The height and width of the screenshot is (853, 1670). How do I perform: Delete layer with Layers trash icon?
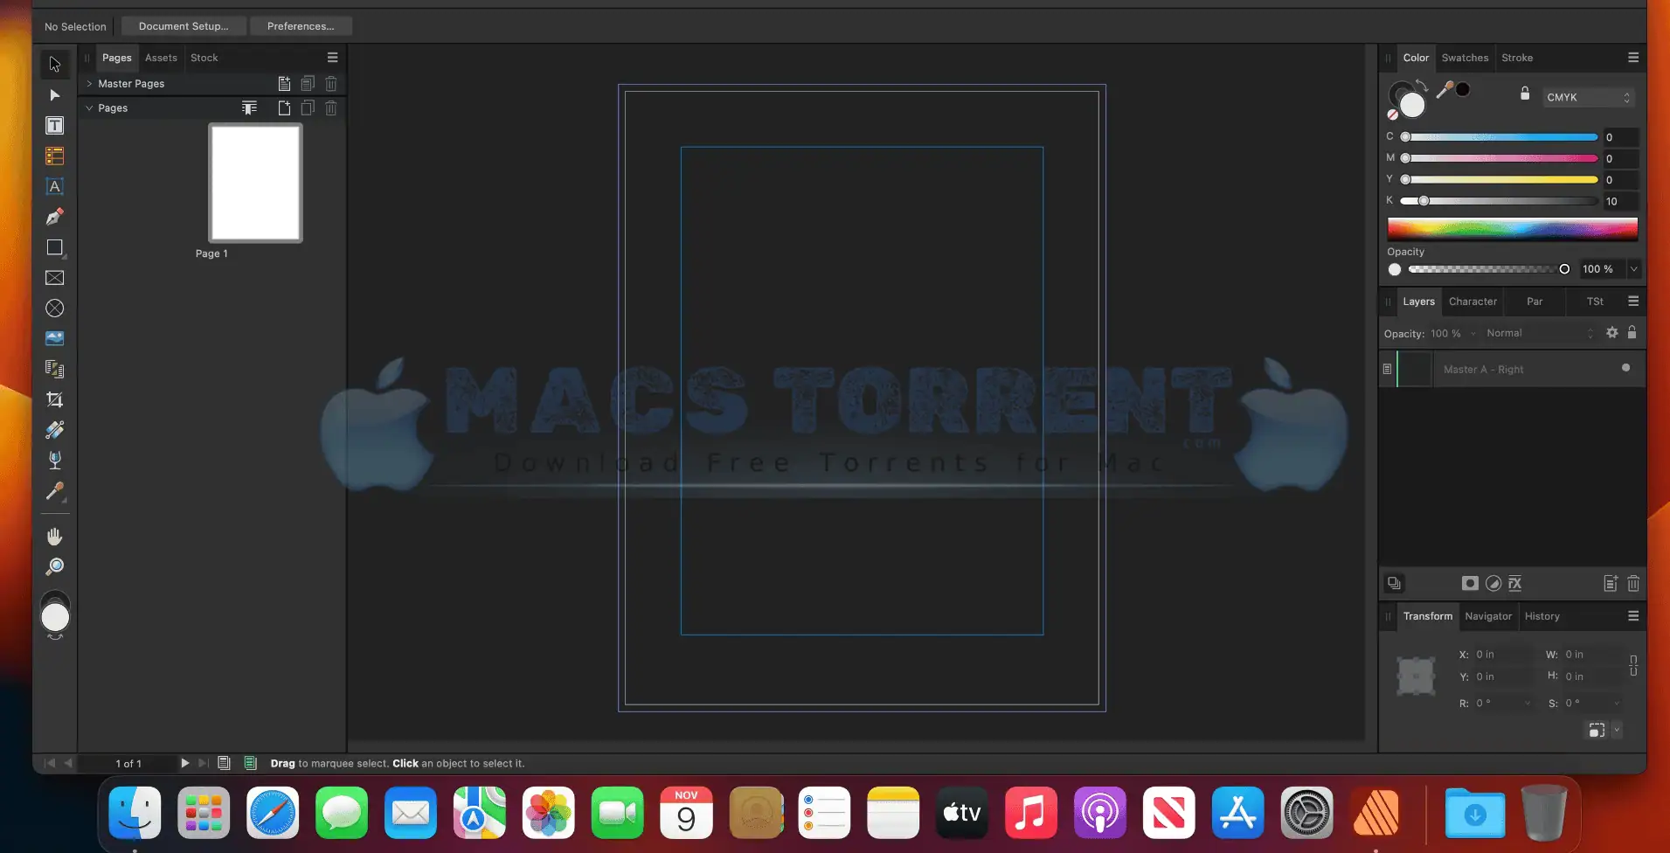1633,584
